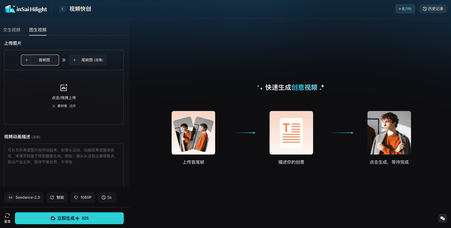The height and width of the screenshot is (228, 451).
Task: Open 历史记录 history
Action: click(433, 9)
